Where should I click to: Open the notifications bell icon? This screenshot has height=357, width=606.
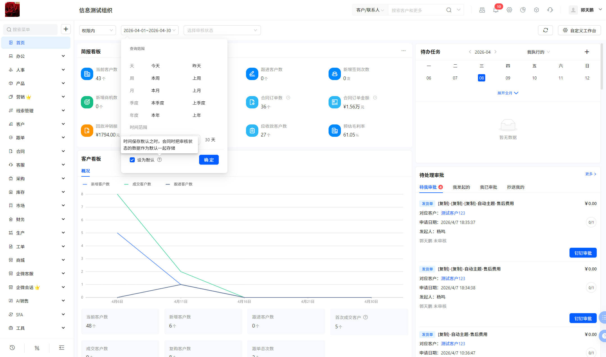(x=496, y=10)
